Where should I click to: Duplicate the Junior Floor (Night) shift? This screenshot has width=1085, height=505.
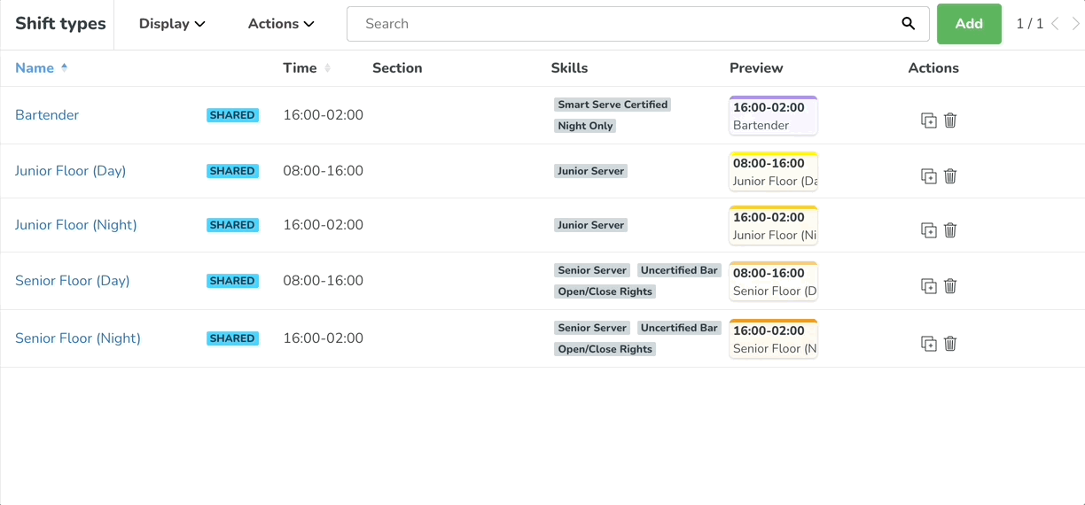coord(929,230)
